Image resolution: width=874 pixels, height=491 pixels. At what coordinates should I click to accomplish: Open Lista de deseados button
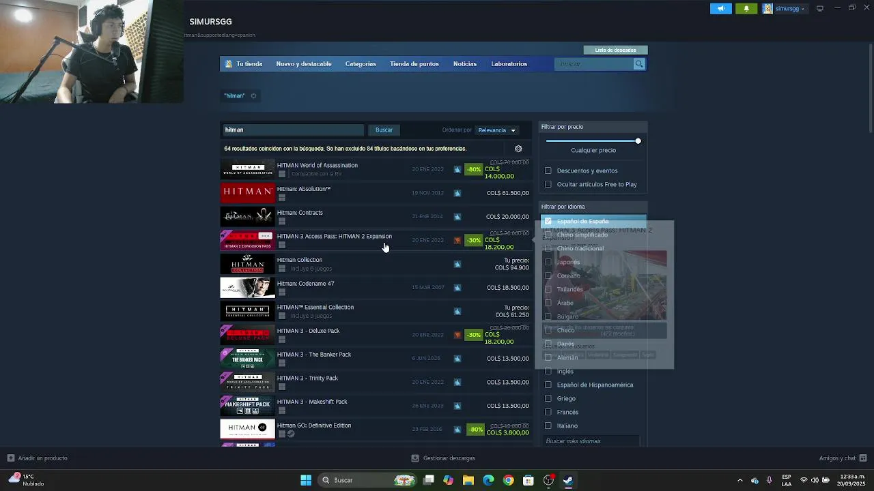[x=615, y=50]
